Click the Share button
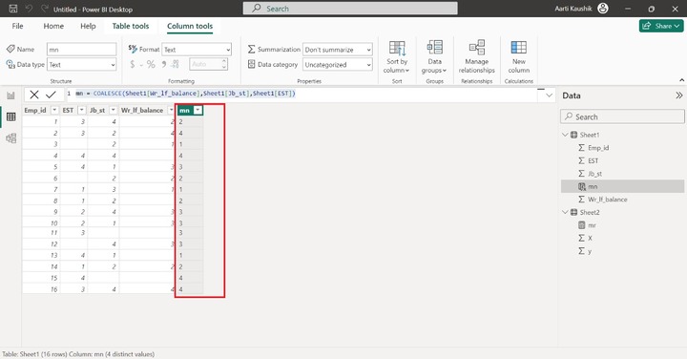The height and width of the screenshot is (359, 687). click(661, 26)
